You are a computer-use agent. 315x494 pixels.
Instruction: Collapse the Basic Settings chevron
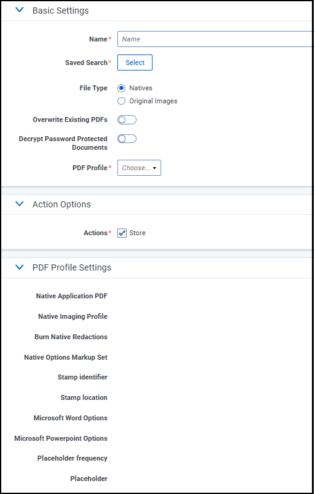pos(20,10)
